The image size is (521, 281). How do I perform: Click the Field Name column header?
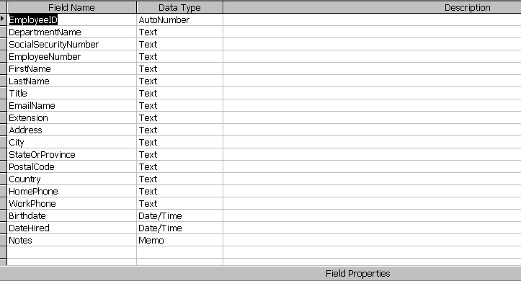point(72,7)
